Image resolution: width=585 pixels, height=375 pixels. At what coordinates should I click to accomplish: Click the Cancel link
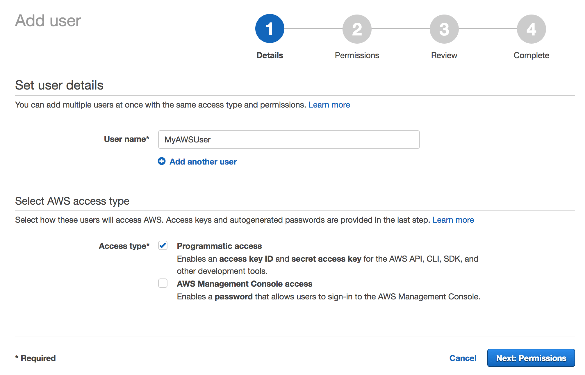pos(463,358)
